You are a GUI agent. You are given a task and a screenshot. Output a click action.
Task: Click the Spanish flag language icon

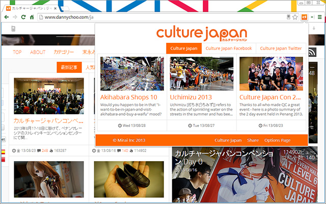[3, 152]
